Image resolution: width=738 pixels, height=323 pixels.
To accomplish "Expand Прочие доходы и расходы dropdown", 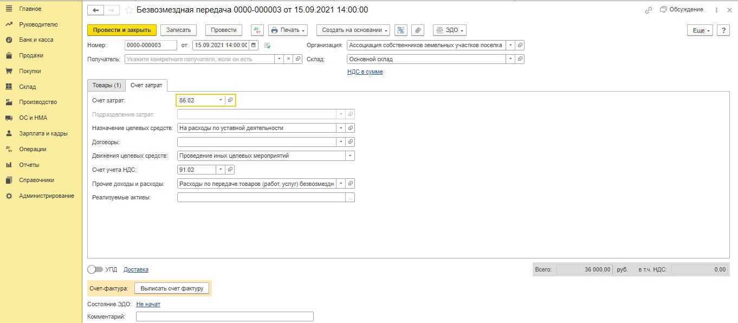I will coord(341,184).
